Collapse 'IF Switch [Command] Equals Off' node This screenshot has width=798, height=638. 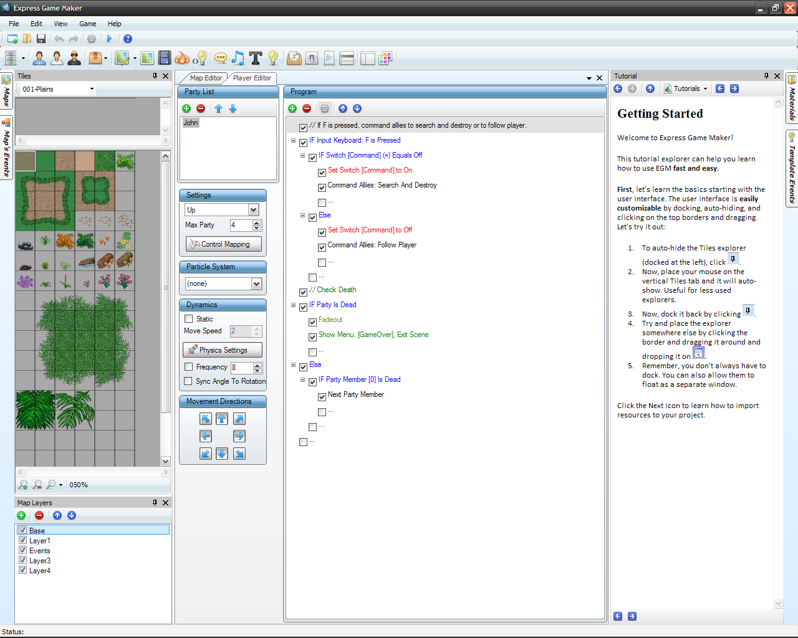point(303,156)
